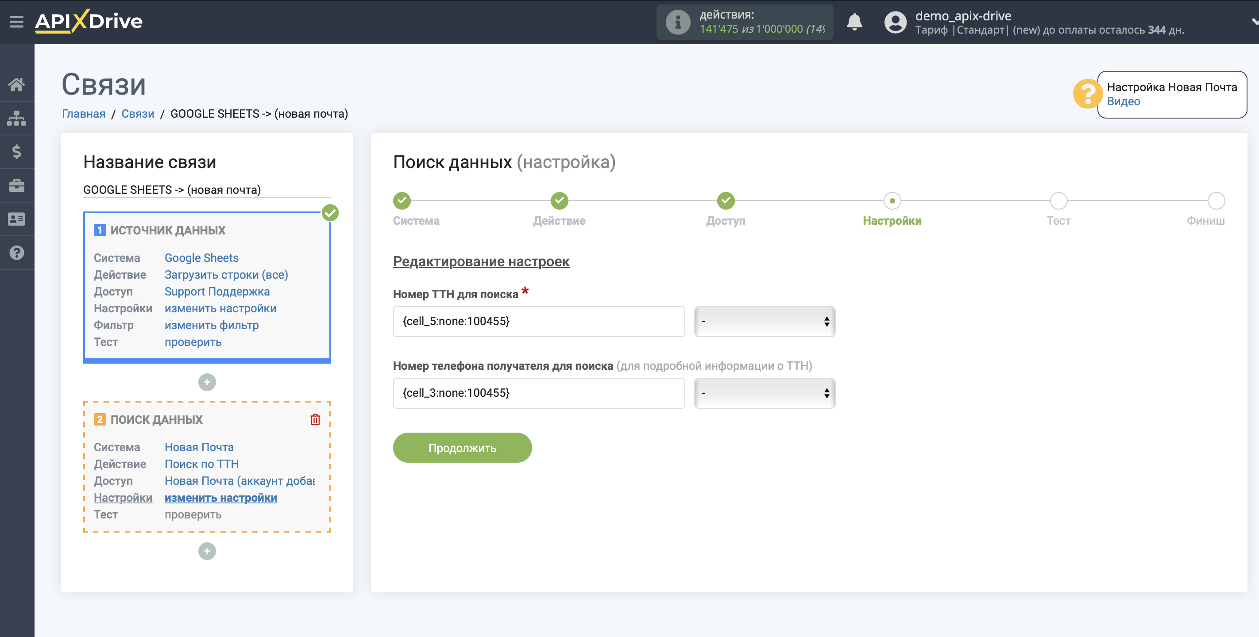Click the green check on ИСТОЧНИК ДАННЫХ
Viewport: 1259px width, 637px height.
[x=330, y=213]
